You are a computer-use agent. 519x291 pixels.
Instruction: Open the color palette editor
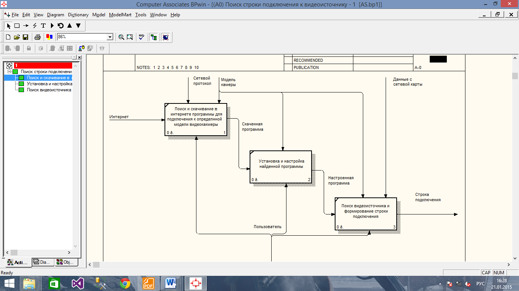click(x=49, y=37)
